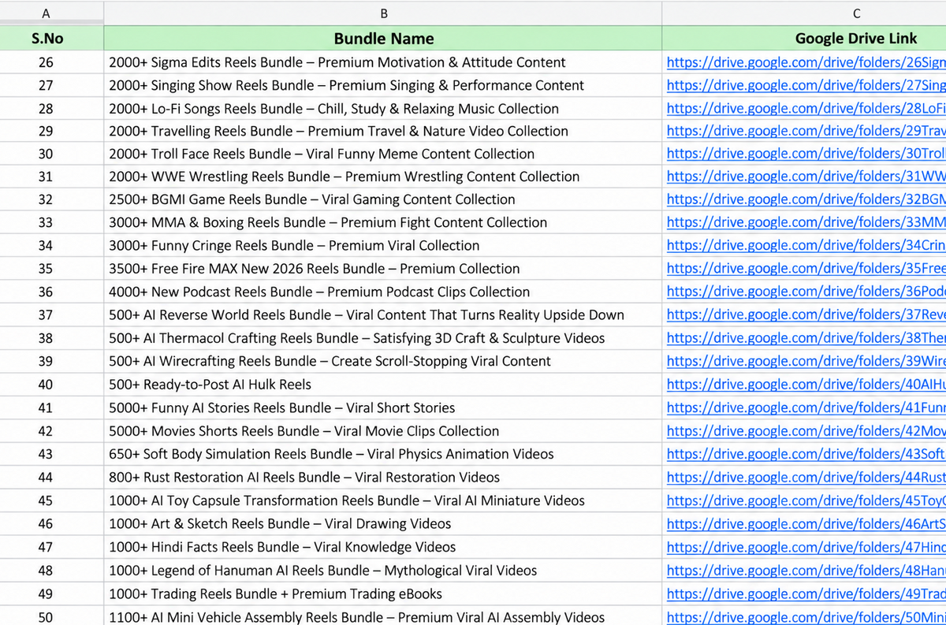Viewport: 946px width, 625px height.
Task: Open Drive link for 42Movies folder
Action: click(806, 431)
